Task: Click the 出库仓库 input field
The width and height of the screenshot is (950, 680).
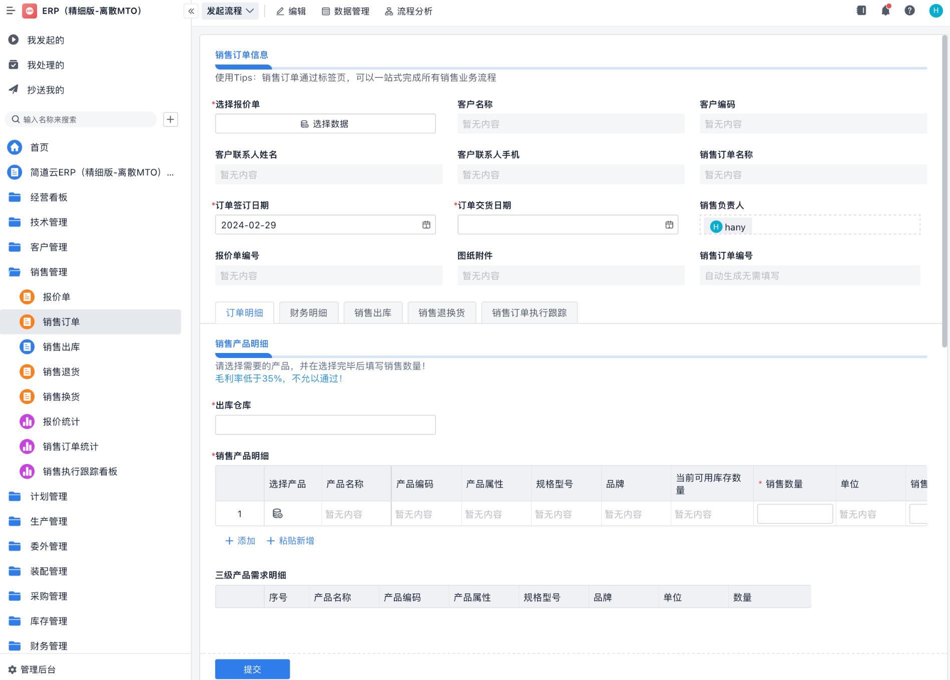Action: pos(325,424)
